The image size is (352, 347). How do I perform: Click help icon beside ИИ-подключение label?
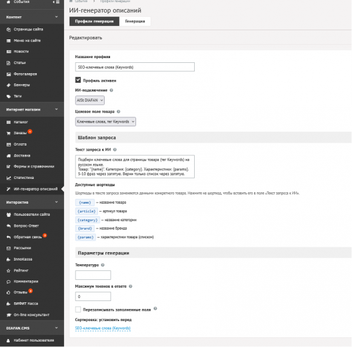pyautogui.click(x=111, y=90)
